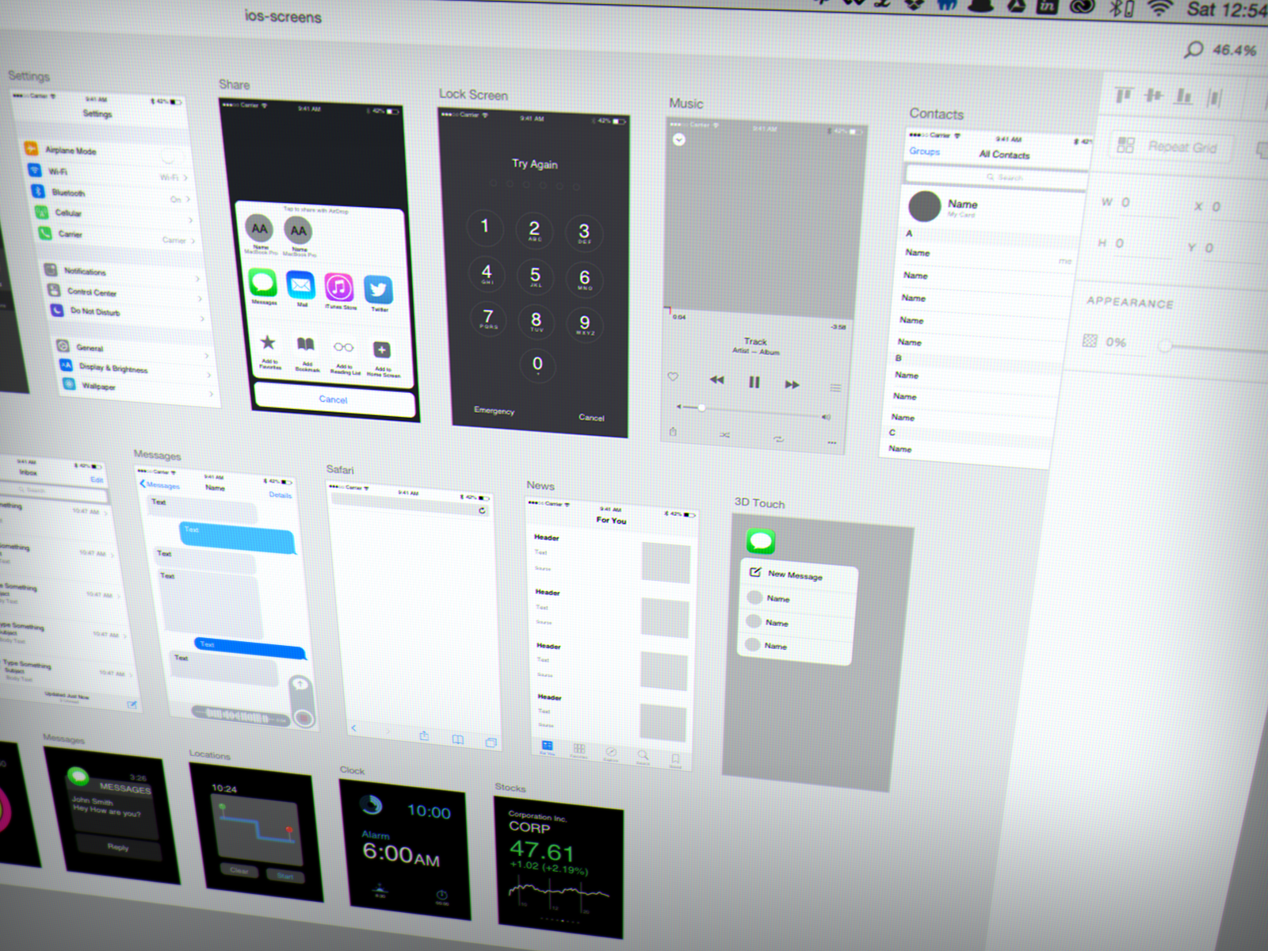Click the Contacts search field
Screen dimensions: 1268x951
(x=996, y=178)
